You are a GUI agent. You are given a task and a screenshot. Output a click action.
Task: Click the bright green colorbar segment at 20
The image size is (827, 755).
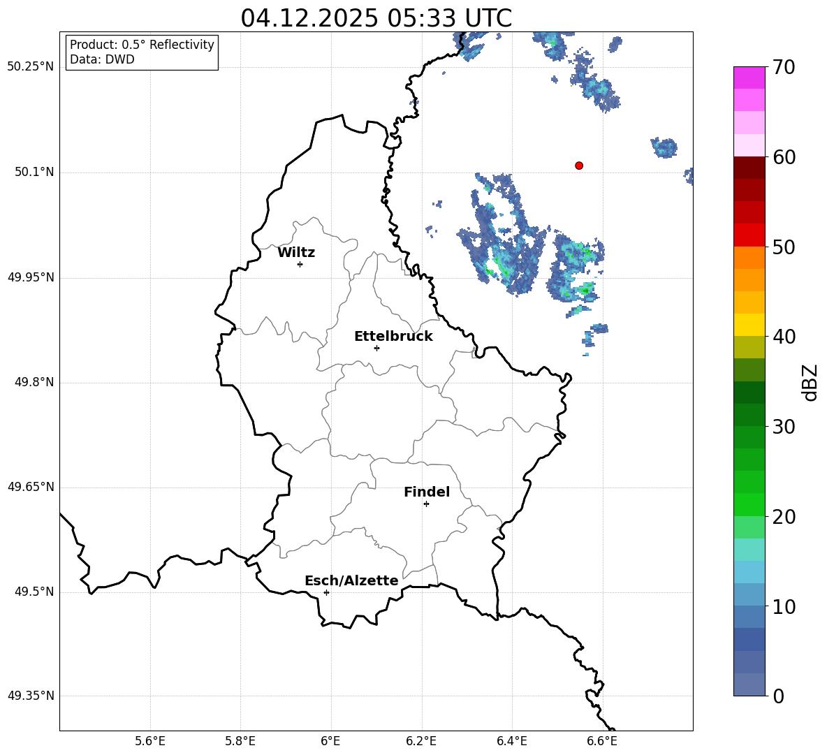(x=749, y=504)
